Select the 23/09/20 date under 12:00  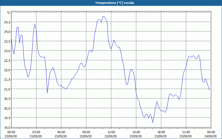tap(111, 136)
